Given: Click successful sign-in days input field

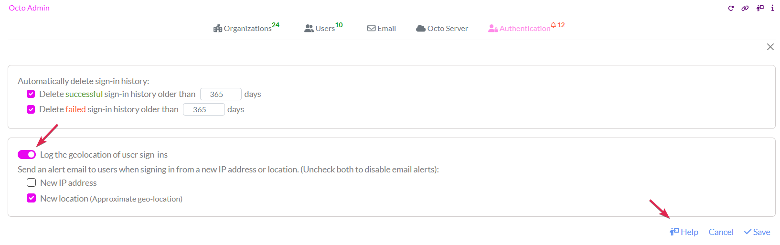Looking at the screenshot, I should coord(220,94).
